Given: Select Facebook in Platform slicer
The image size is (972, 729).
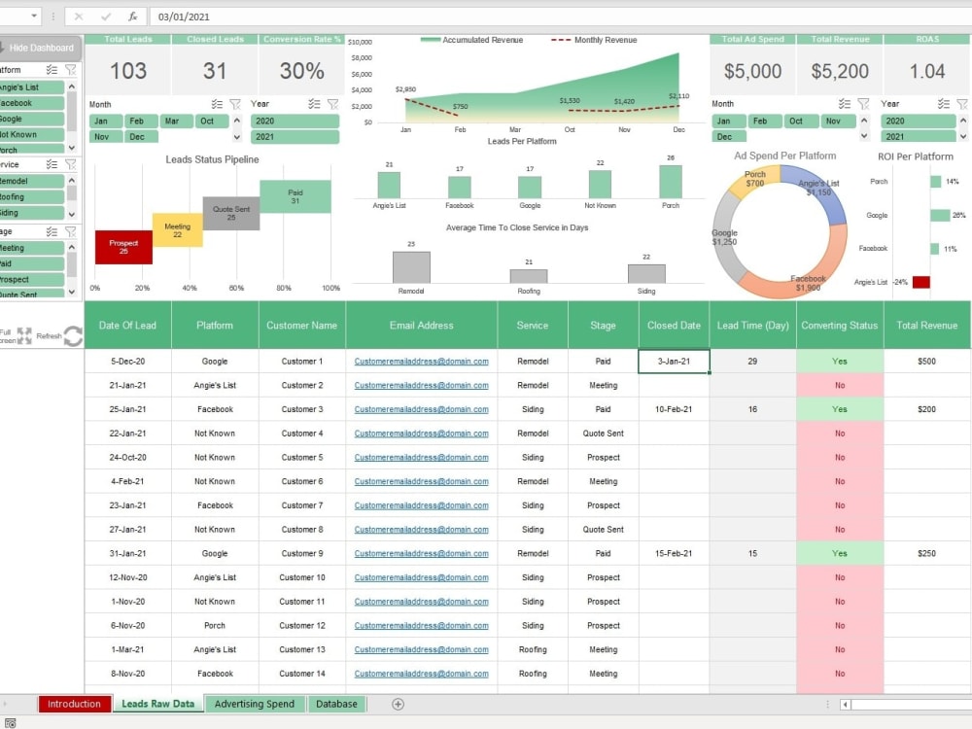Looking at the screenshot, I should 31,103.
